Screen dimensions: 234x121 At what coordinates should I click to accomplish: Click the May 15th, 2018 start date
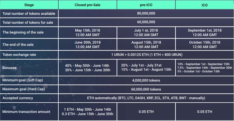87,30
